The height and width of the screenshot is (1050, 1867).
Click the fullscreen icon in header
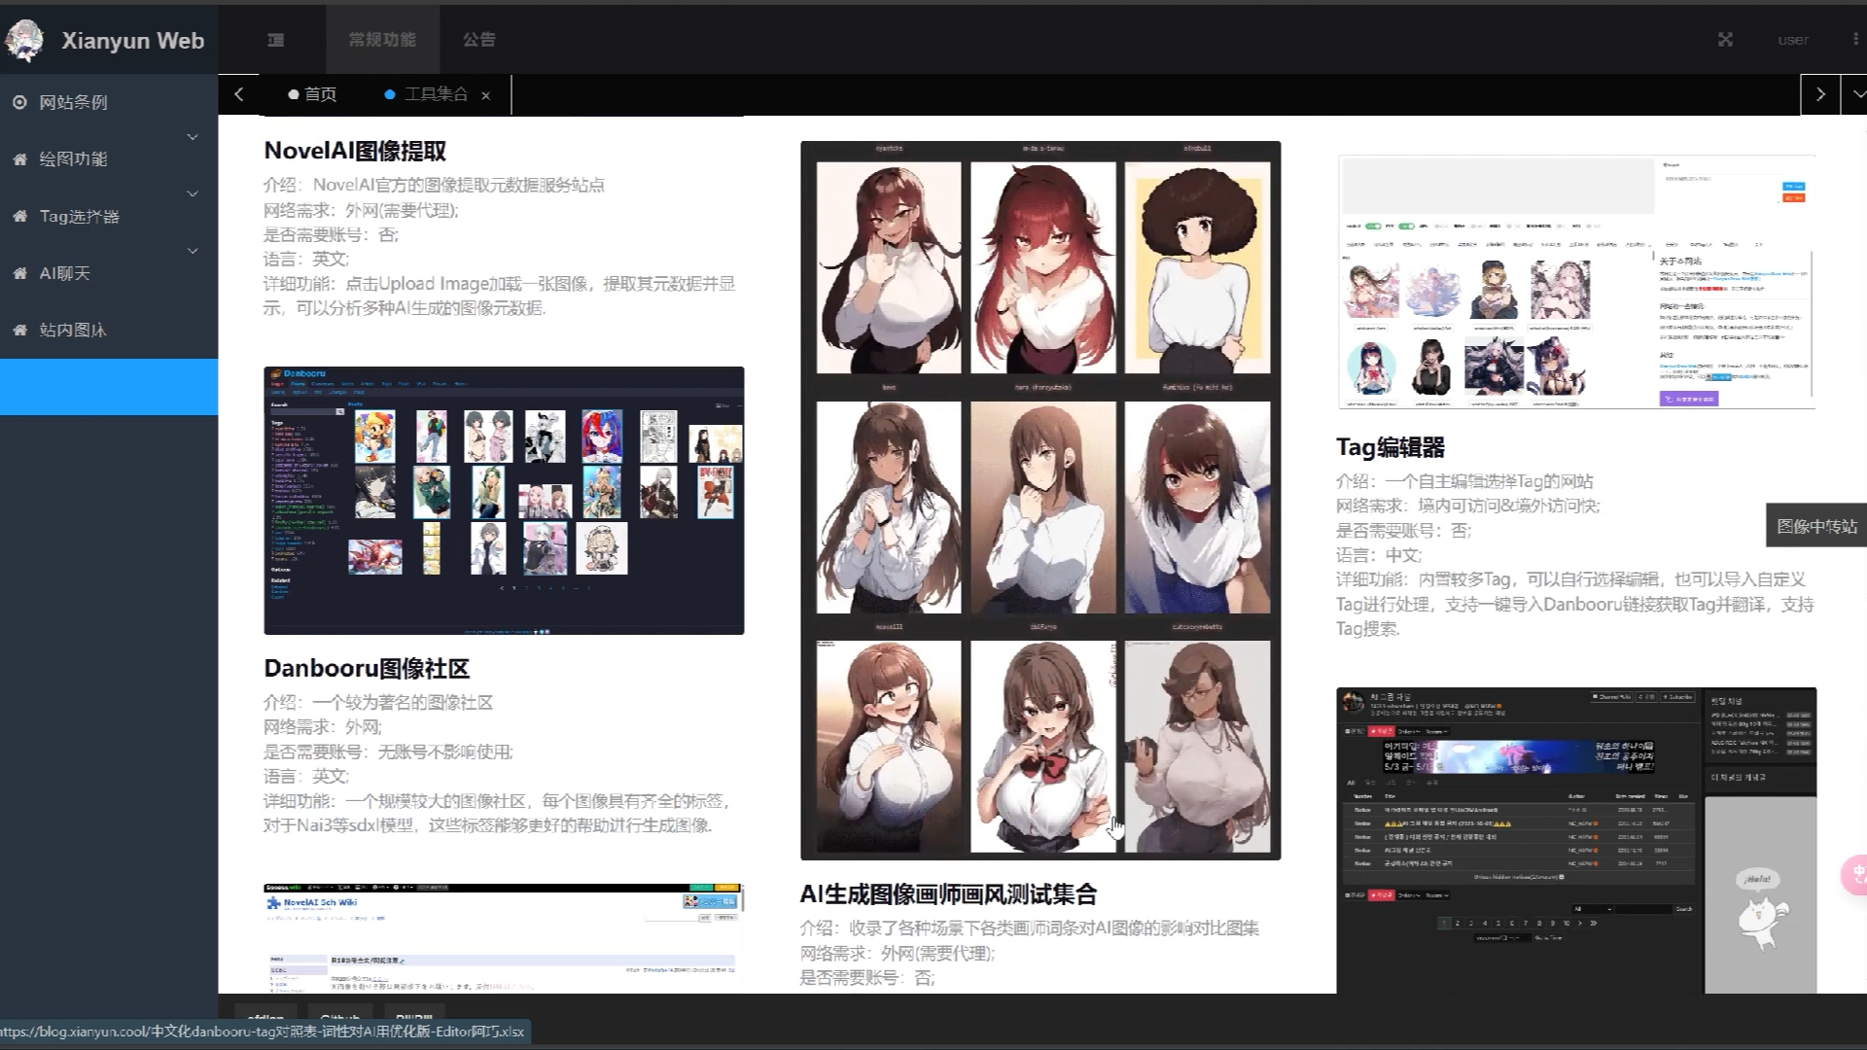click(x=1725, y=40)
